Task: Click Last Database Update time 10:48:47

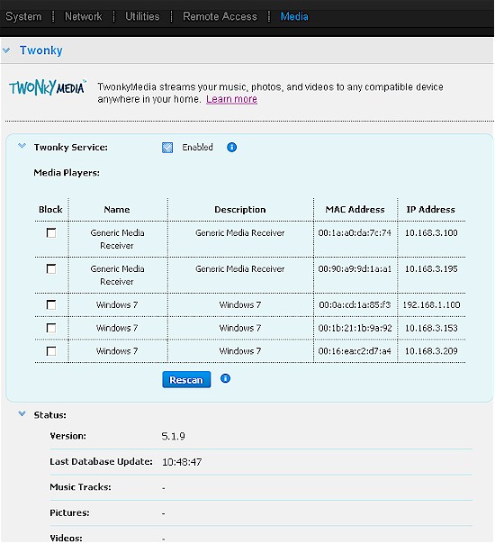Action: click(x=182, y=462)
